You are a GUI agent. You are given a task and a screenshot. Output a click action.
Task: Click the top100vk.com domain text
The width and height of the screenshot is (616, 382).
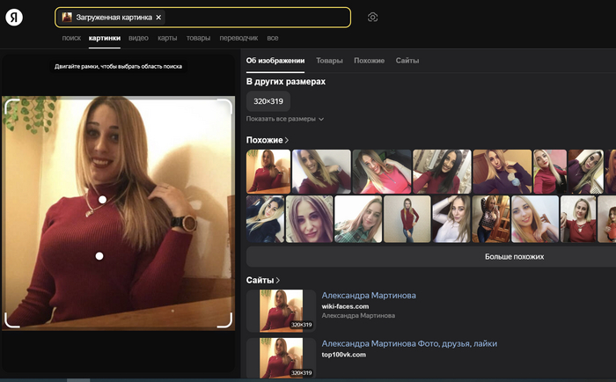coord(343,355)
